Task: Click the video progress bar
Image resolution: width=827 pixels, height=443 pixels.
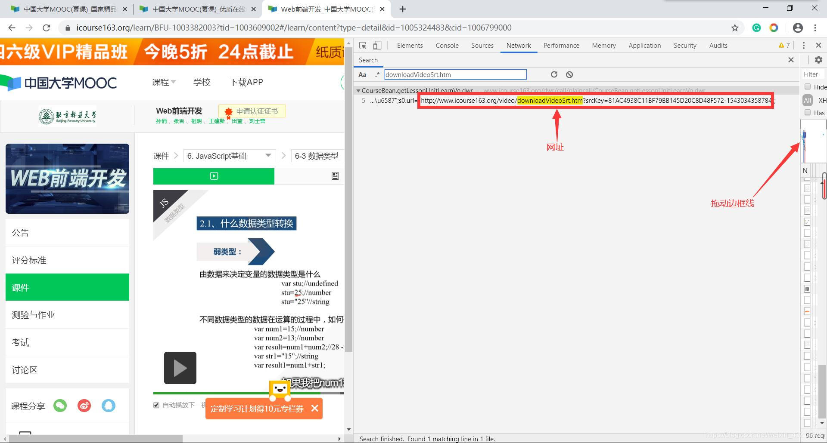Action: tap(249, 393)
